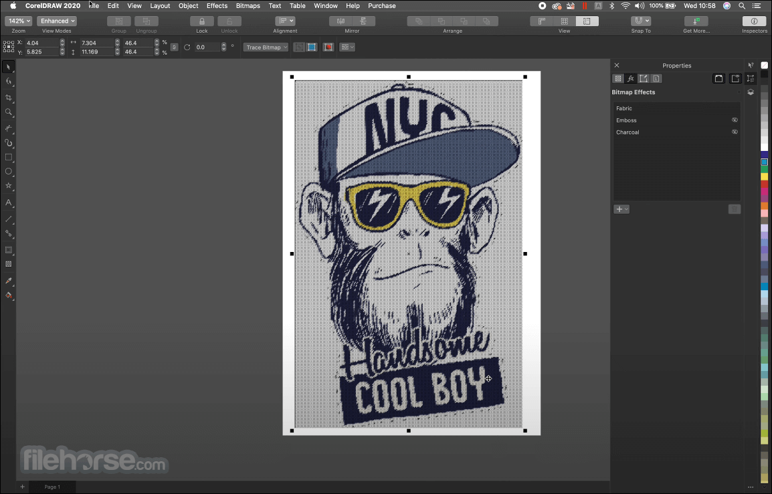This screenshot has width=772, height=494.
Task: Select the Drop Shadow tool
Action: pyautogui.click(x=9, y=250)
